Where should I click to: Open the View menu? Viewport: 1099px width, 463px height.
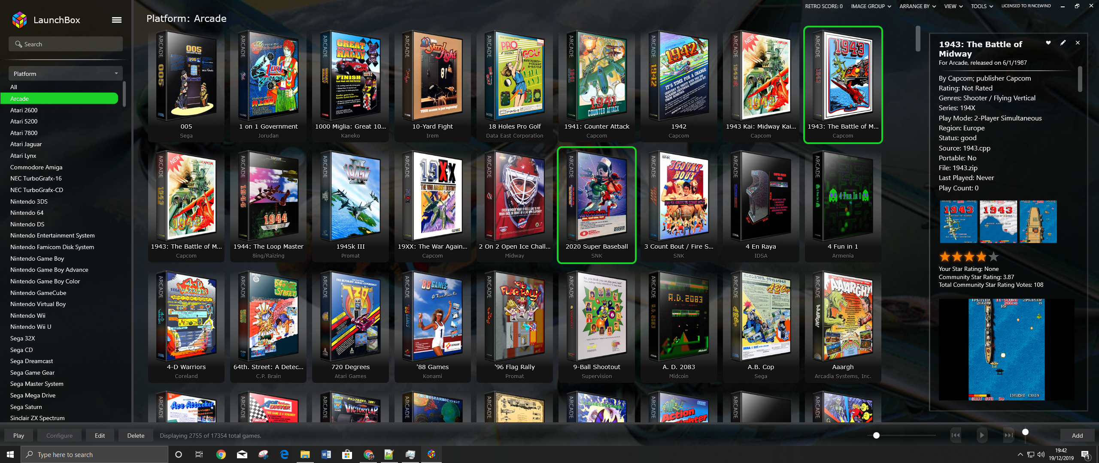(953, 6)
